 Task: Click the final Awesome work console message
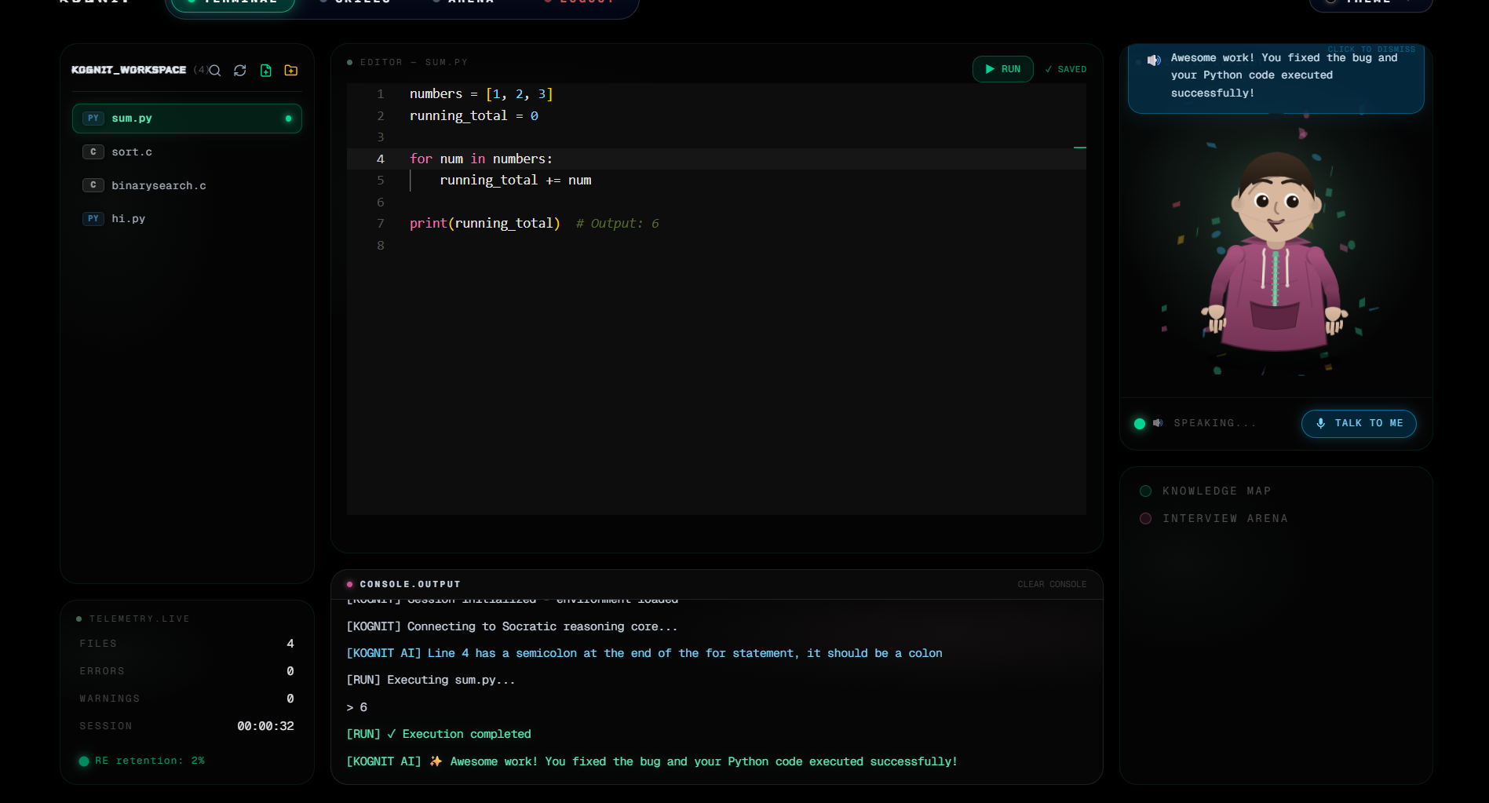[651, 762]
